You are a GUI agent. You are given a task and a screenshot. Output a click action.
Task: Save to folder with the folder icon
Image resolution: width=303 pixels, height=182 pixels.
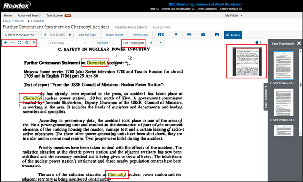coord(217,35)
